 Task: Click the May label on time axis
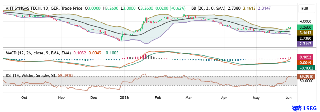click(256, 97)
